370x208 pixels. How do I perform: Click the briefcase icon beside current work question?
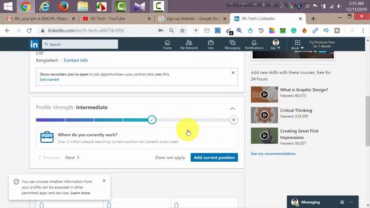pos(47,138)
